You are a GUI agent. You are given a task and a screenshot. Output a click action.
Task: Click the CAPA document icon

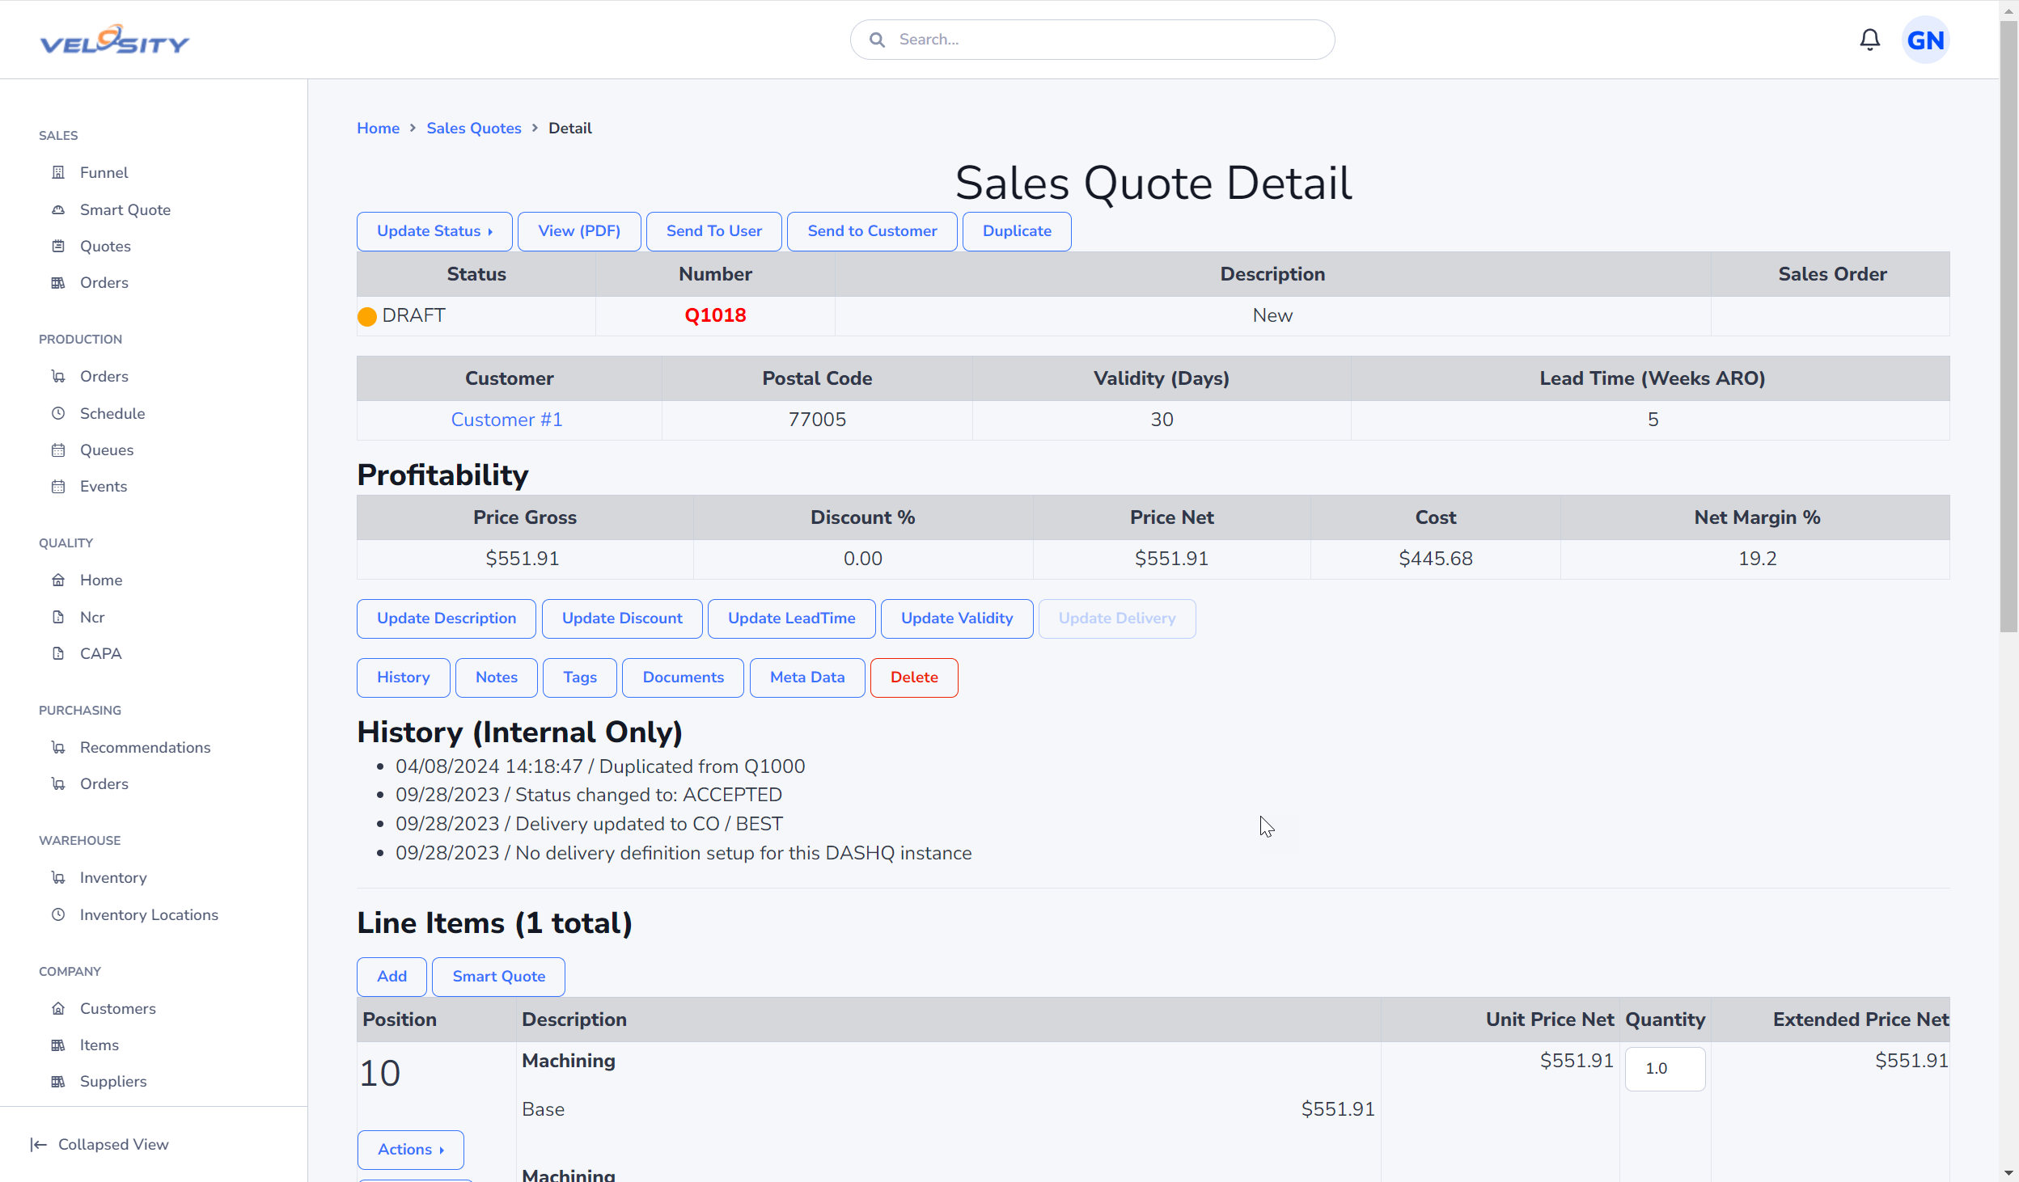click(x=58, y=653)
